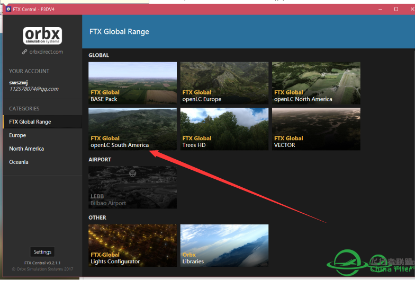This screenshot has width=415, height=287.
Task: Open the North America category
Action: (26, 149)
